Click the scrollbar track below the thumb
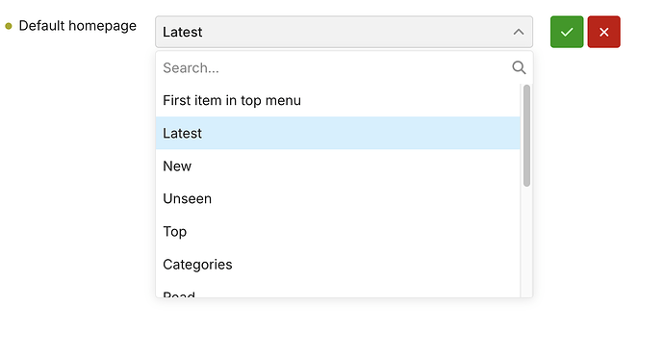664x358 pixels. pyautogui.click(x=526, y=242)
